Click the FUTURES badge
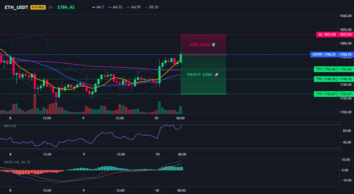Screen dimensions: 354x194 click(x=38, y=7)
